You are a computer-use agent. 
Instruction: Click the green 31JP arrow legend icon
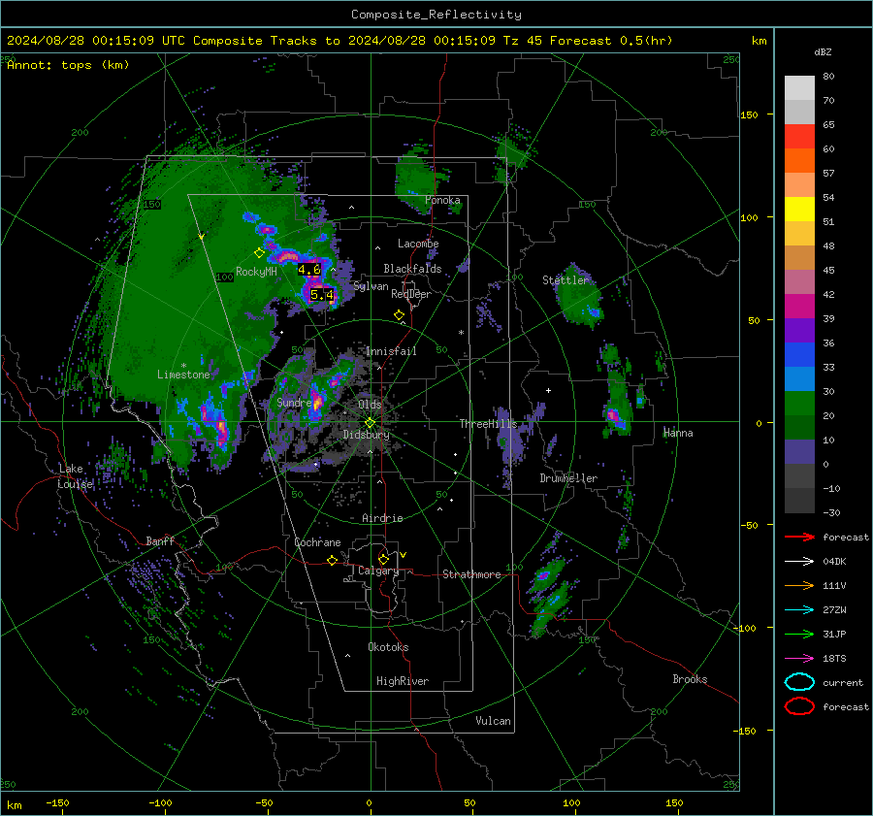pos(799,634)
